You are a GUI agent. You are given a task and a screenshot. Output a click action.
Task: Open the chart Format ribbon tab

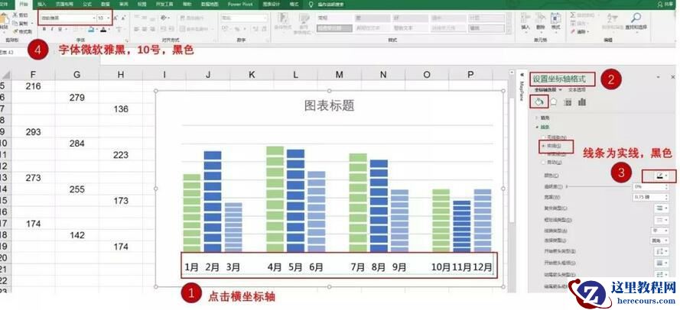pyautogui.click(x=294, y=4)
